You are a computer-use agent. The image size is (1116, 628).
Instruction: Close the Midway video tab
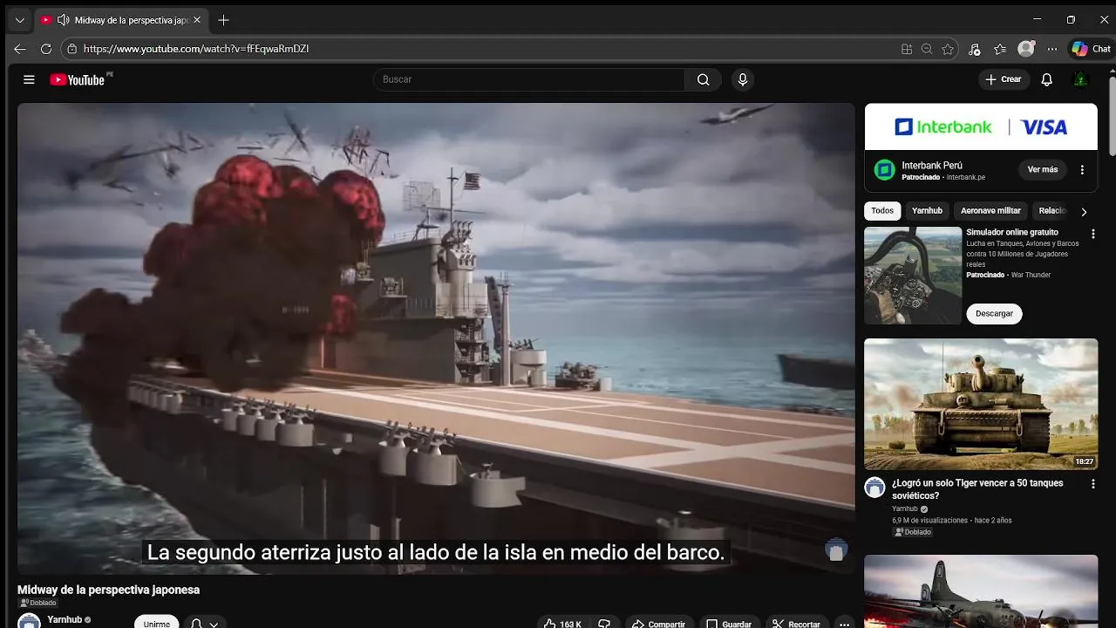coord(197,20)
